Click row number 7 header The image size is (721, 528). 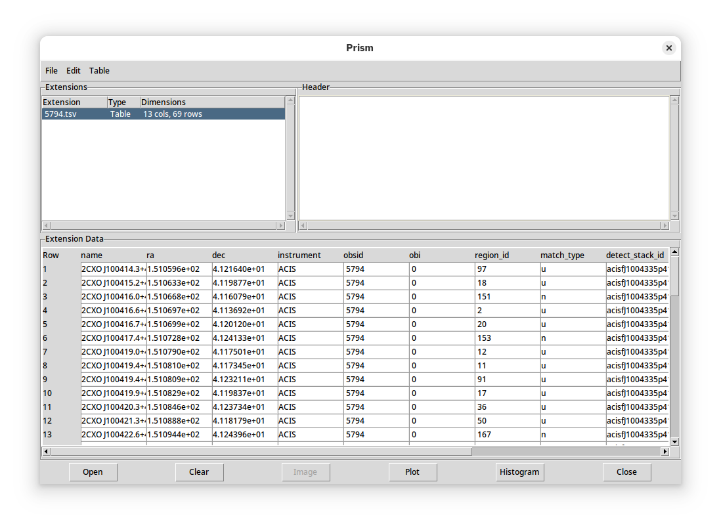(x=61, y=352)
